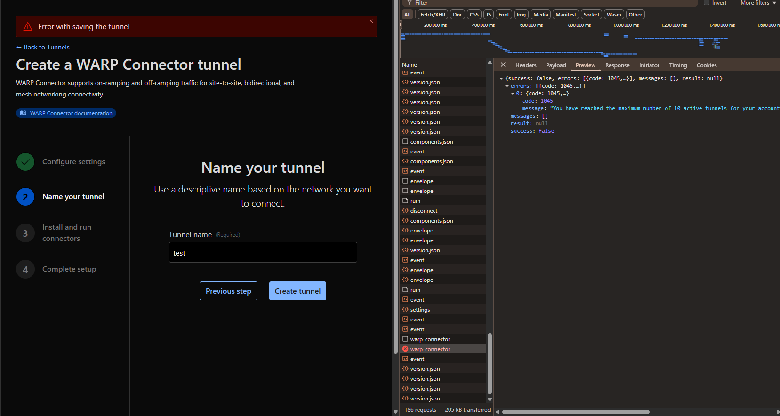Collapse the root JSON object in Preview
Screen dimensions: 780x416
[501, 79]
